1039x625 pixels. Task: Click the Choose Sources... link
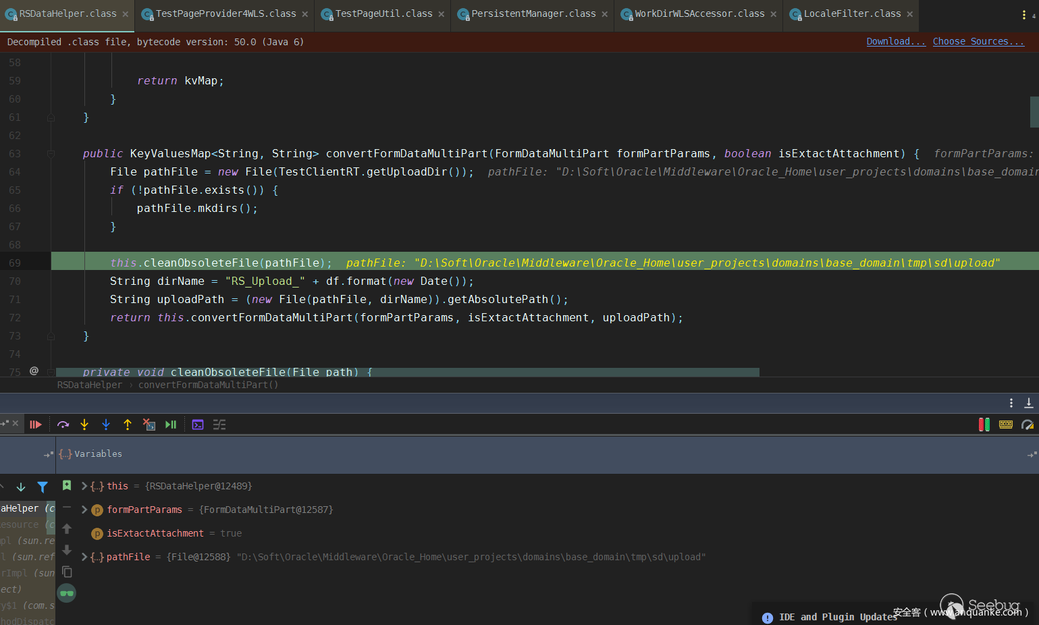(x=978, y=42)
